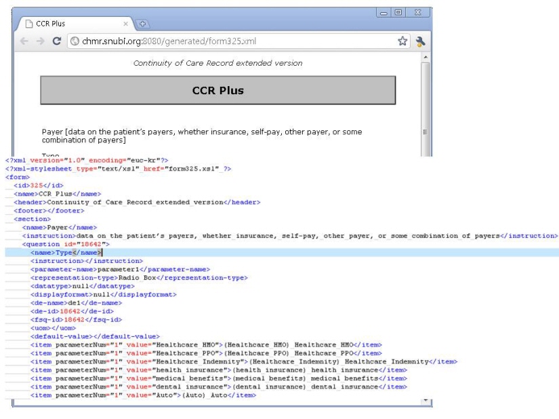Click the <header> Continuity of Care line
This screenshot has width=559, height=419.
[137, 202]
